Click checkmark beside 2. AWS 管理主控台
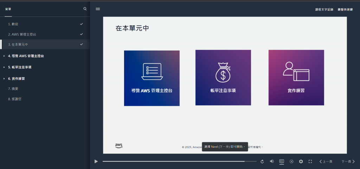The height and width of the screenshot is (169, 360). (x=82, y=34)
